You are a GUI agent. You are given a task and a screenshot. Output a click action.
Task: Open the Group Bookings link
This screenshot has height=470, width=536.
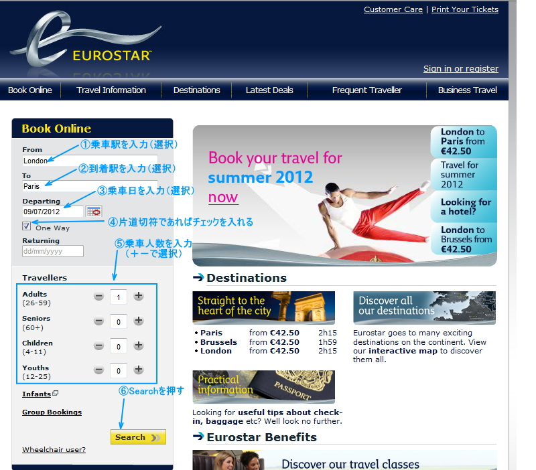pos(52,412)
